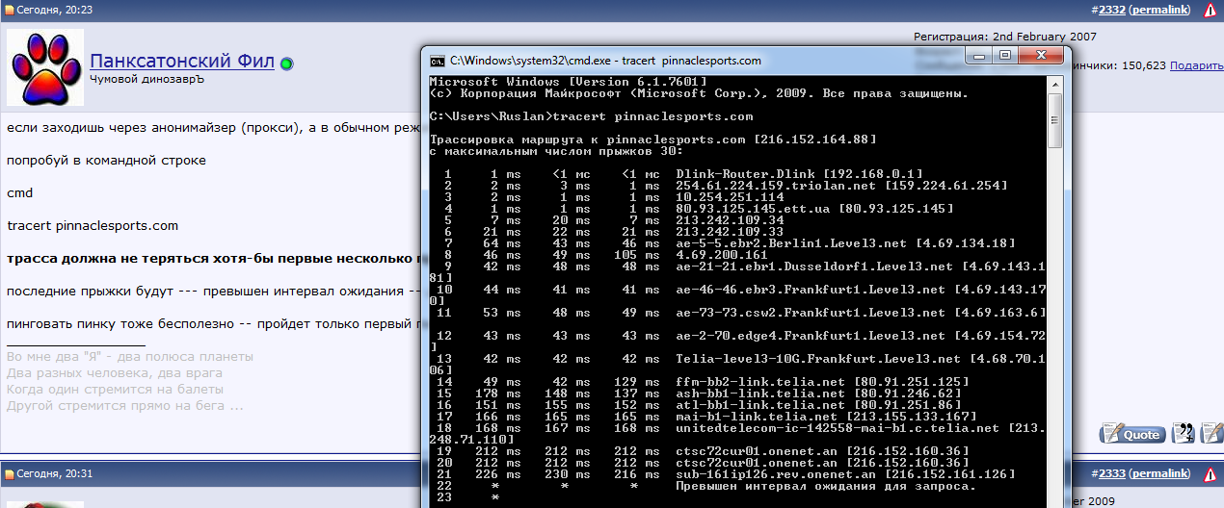The height and width of the screenshot is (508, 1224).
Task: Click the paw print avatar image
Action: [44, 67]
